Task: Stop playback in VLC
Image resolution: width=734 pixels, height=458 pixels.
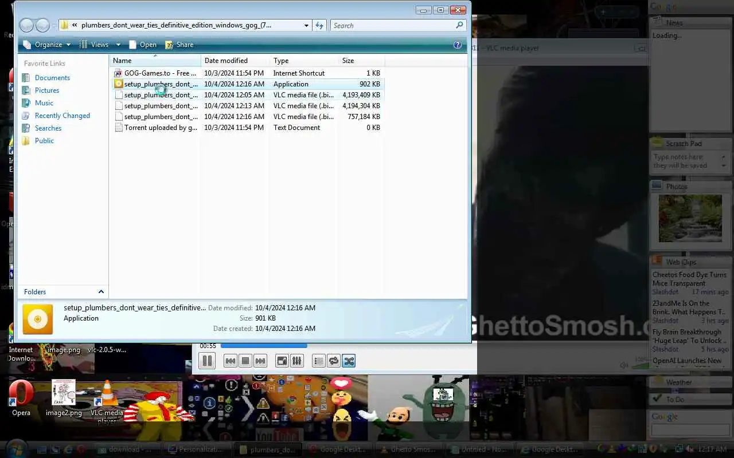Action: [245, 361]
